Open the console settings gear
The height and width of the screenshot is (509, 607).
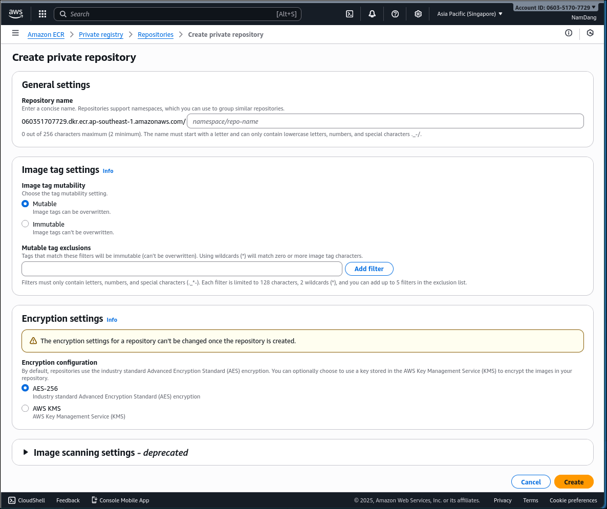tap(418, 14)
